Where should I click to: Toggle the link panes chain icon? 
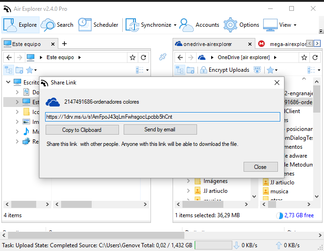pos(163,57)
